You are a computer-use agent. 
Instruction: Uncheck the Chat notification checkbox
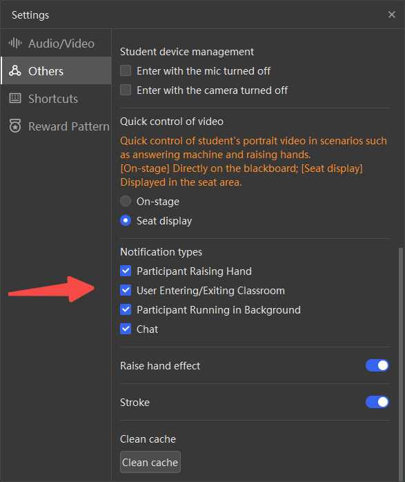click(x=126, y=329)
